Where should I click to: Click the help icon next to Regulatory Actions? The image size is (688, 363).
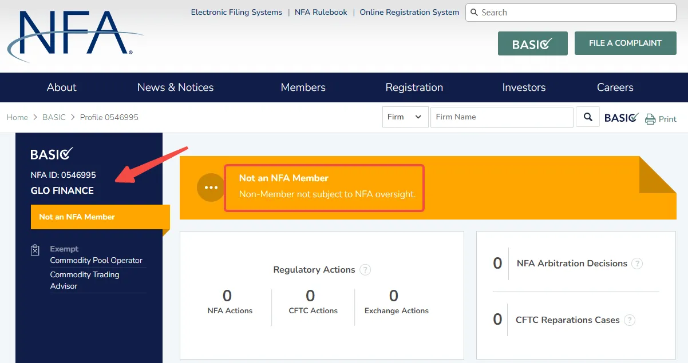(365, 270)
